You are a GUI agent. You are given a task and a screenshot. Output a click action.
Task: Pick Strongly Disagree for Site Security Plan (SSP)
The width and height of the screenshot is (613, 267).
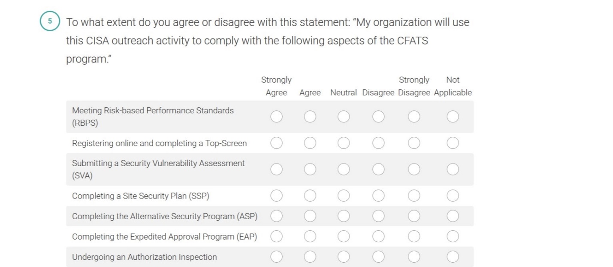(x=414, y=196)
